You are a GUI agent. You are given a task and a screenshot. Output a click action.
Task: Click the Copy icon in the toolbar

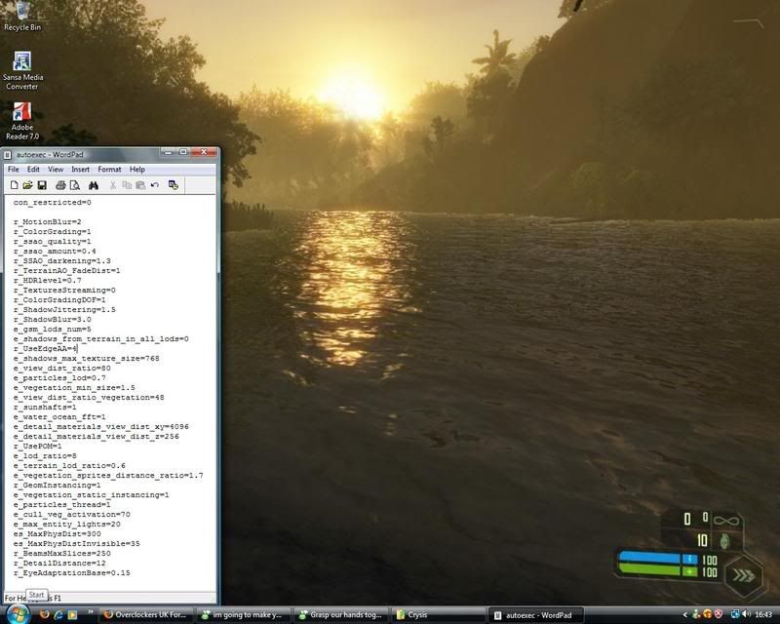coord(127,185)
